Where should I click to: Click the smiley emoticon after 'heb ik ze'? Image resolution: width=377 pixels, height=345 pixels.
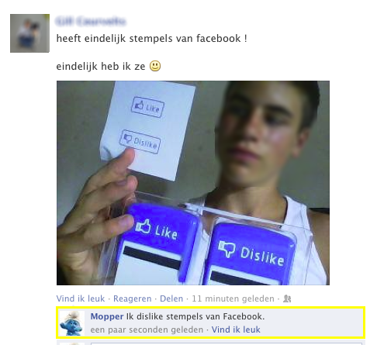tap(155, 66)
